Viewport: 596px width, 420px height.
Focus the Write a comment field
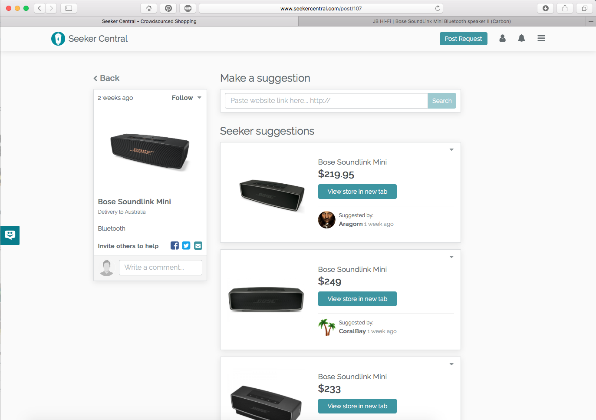[x=161, y=268]
